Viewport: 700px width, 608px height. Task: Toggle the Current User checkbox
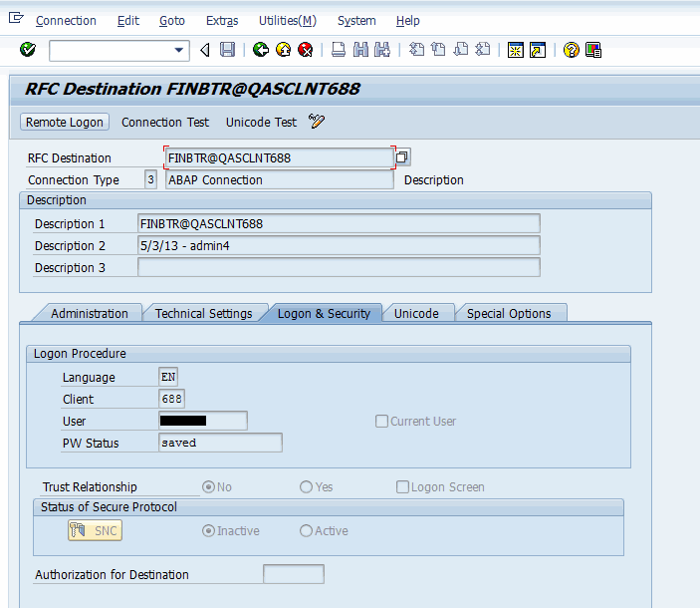pyautogui.click(x=381, y=421)
